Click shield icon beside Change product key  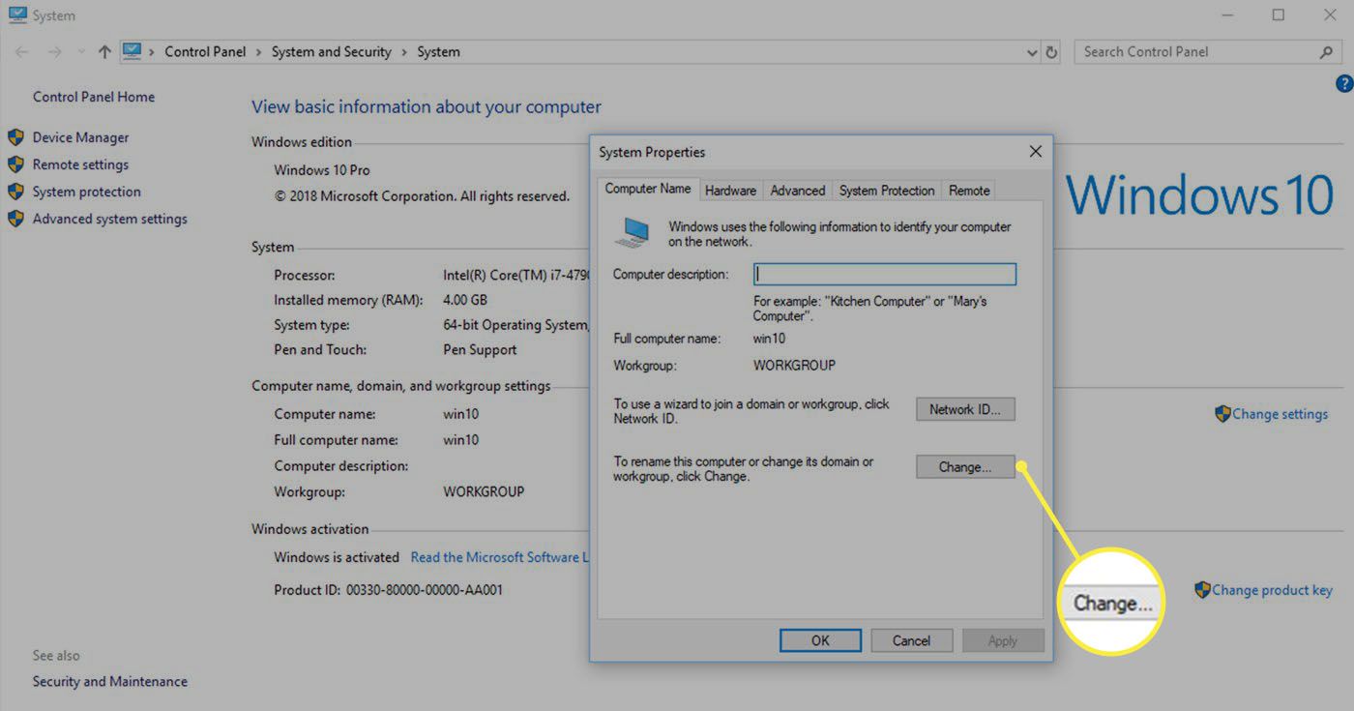point(1203,589)
